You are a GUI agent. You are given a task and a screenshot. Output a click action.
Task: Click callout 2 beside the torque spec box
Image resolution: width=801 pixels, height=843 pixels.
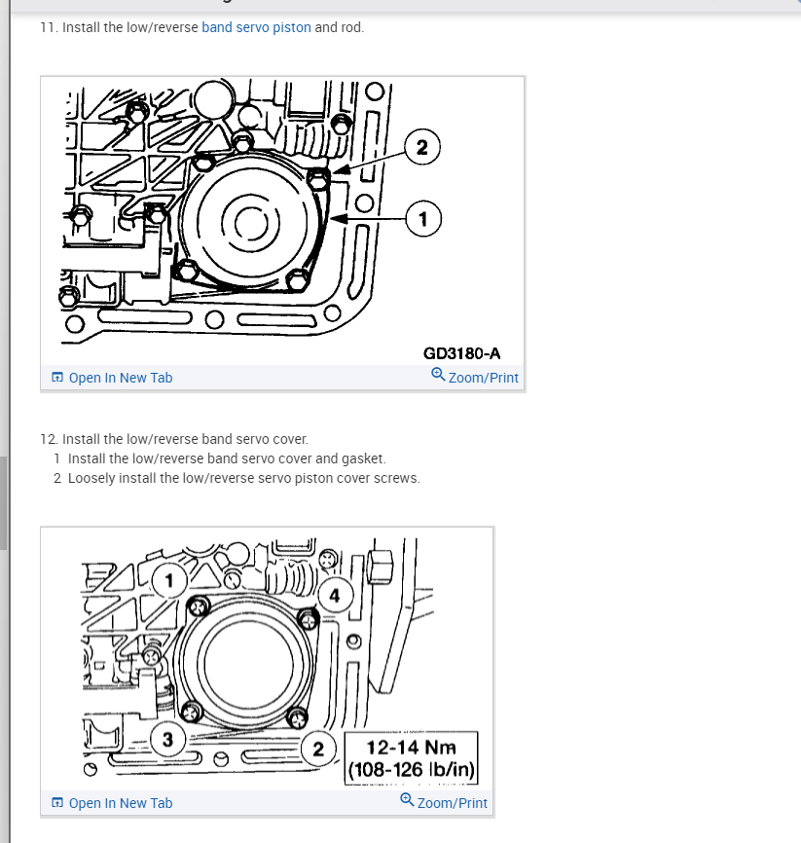pos(318,749)
